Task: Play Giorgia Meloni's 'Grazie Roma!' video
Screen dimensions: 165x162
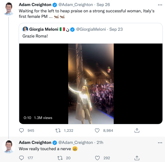Action: (91, 84)
